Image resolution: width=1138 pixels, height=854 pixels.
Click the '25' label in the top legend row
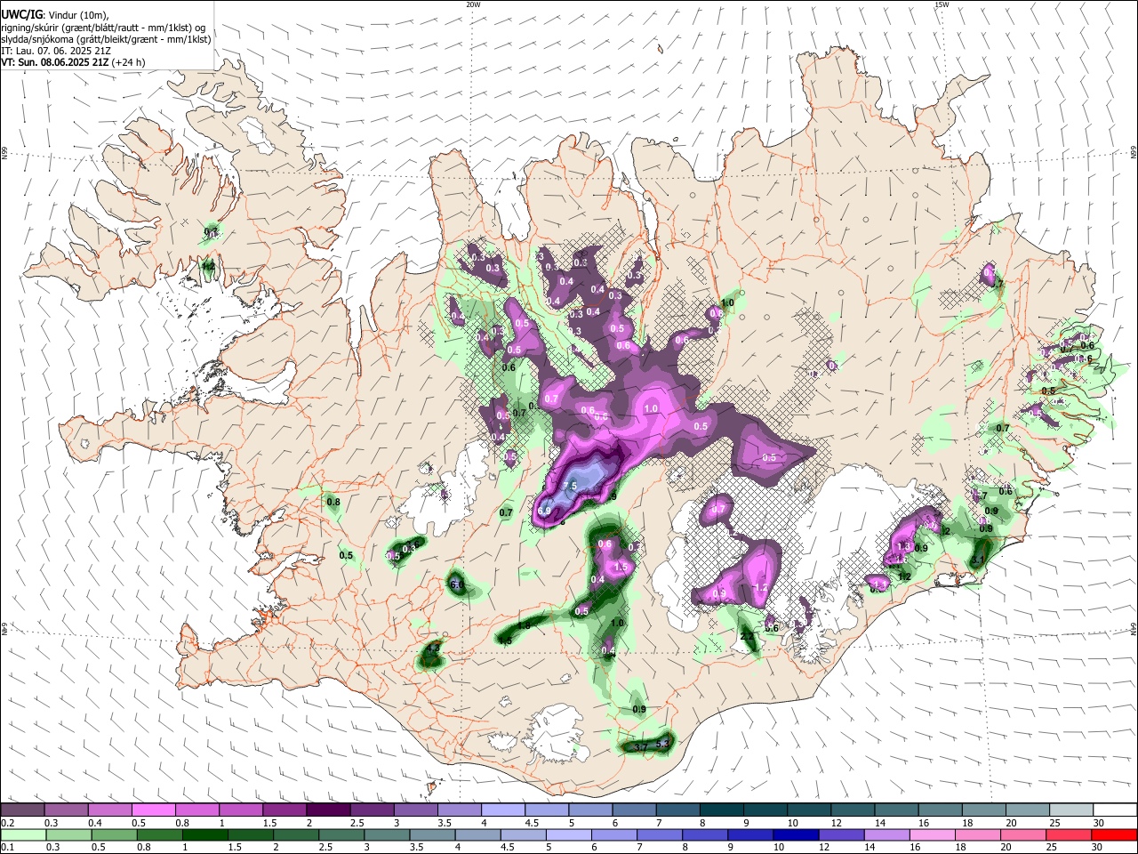point(1054,823)
